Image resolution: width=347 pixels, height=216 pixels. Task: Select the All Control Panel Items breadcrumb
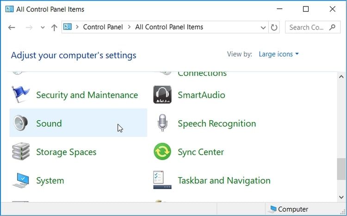click(x=169, y=27)
